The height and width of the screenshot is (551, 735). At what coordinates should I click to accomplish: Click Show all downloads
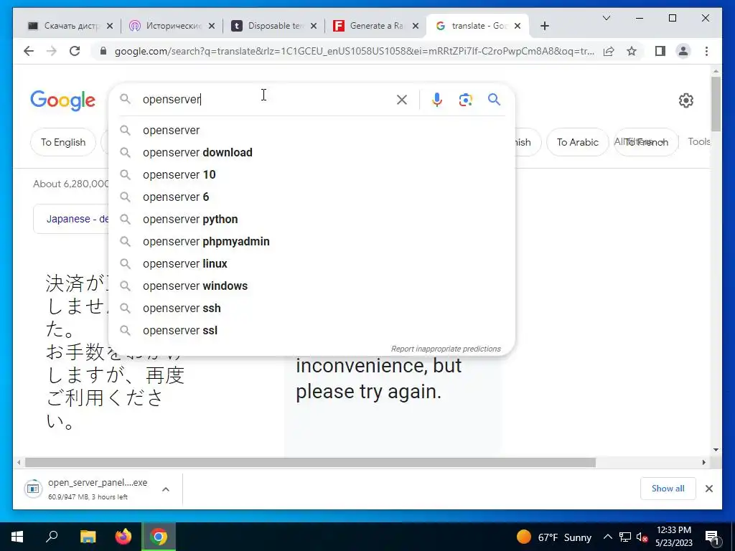(x=668, y=488)
